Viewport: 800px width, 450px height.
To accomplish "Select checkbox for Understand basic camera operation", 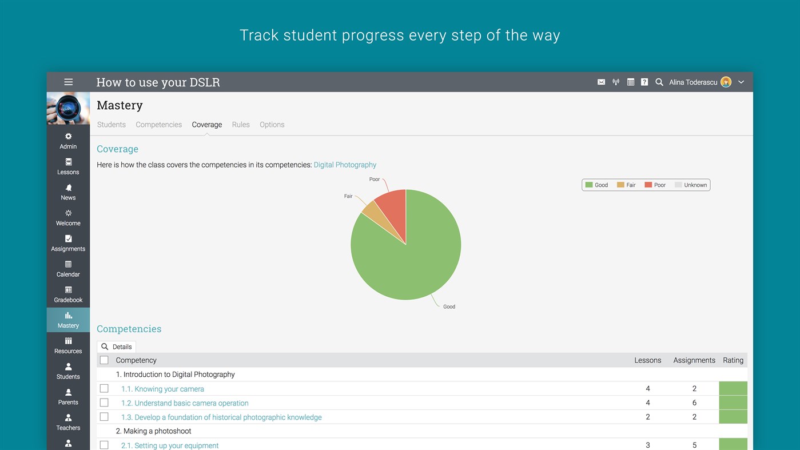I will 104,403.
